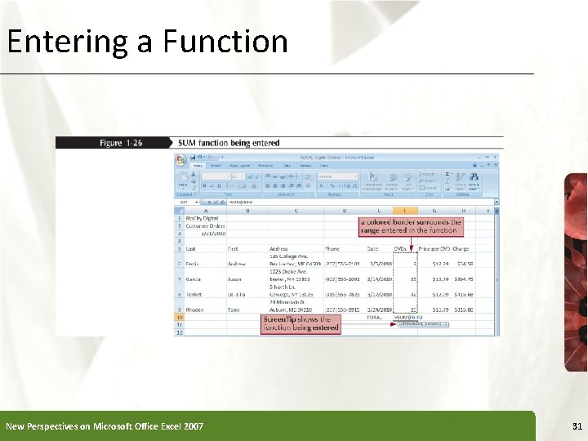Click the Increase Decimal icon
This screenshot has height=441, width=588.
[x=347, y=185]
